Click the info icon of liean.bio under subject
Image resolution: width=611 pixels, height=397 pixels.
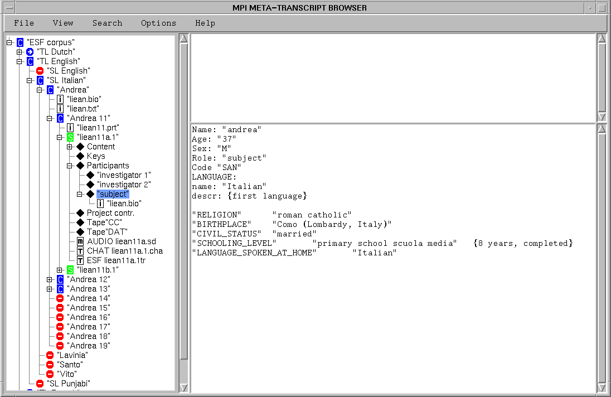(100, 204)
